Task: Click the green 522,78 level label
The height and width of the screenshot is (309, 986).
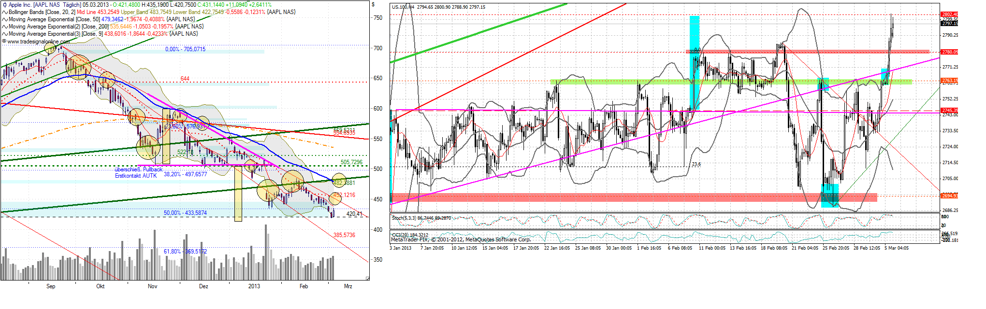Action: click(185, 152)
